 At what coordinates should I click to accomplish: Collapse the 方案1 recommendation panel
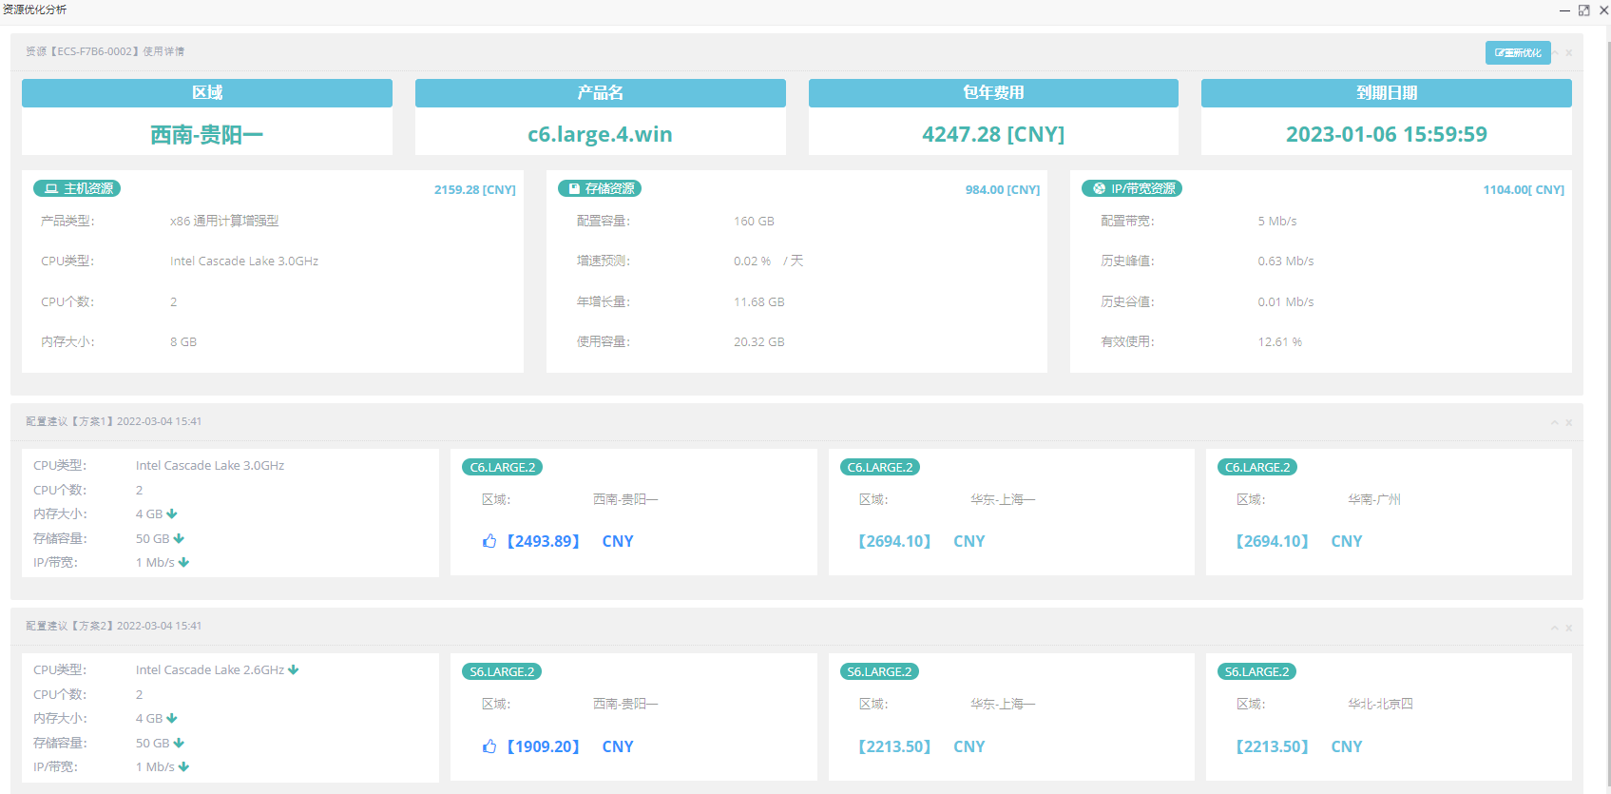(1555, 422)
